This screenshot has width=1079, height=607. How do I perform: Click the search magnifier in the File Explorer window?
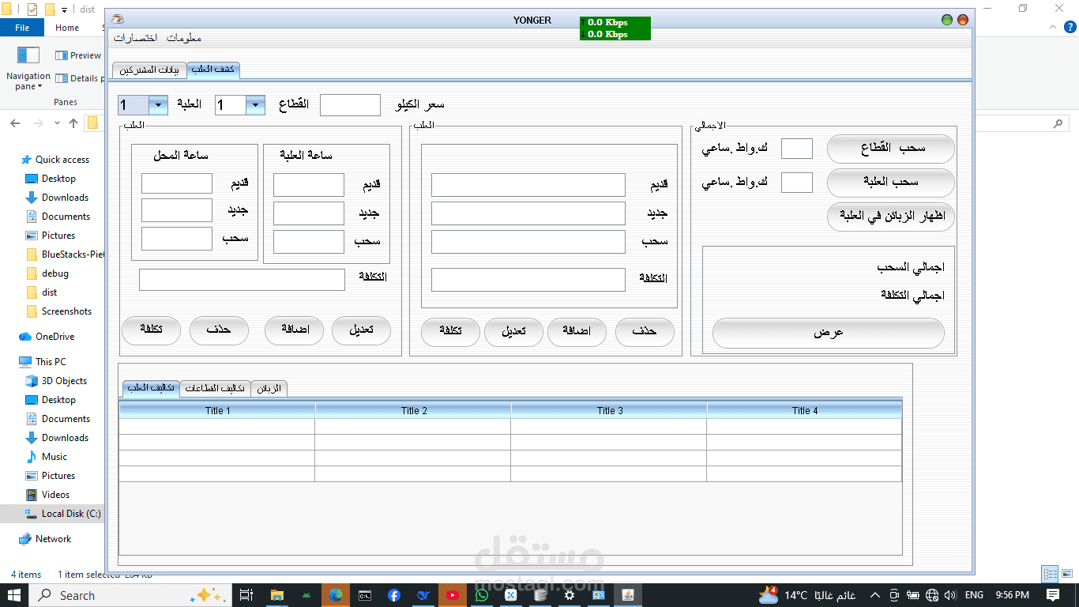(1059, 123)
